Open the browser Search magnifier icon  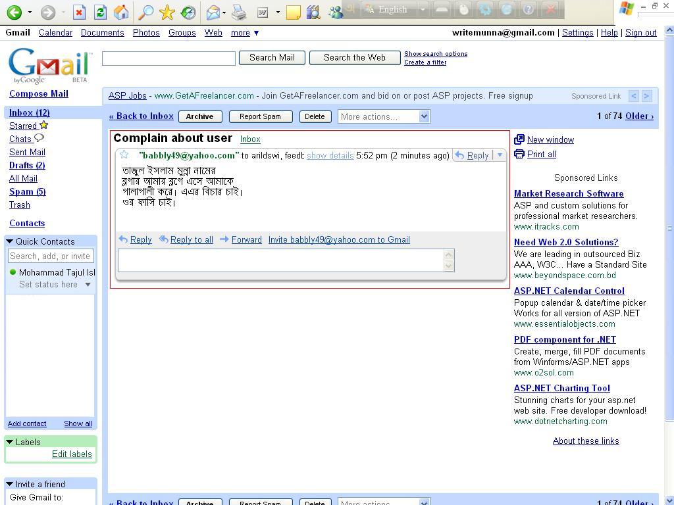pyautogui.click(x=145, y=12)
